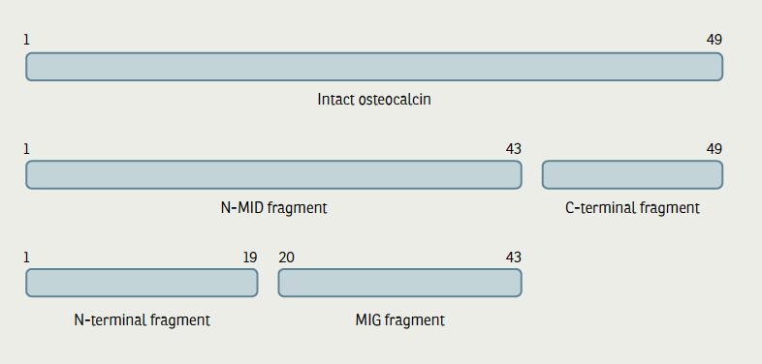This screenshot has width=762, height=364.
Task: Click number 1 above intact osteocalcin bar
Action: (27, 40)
